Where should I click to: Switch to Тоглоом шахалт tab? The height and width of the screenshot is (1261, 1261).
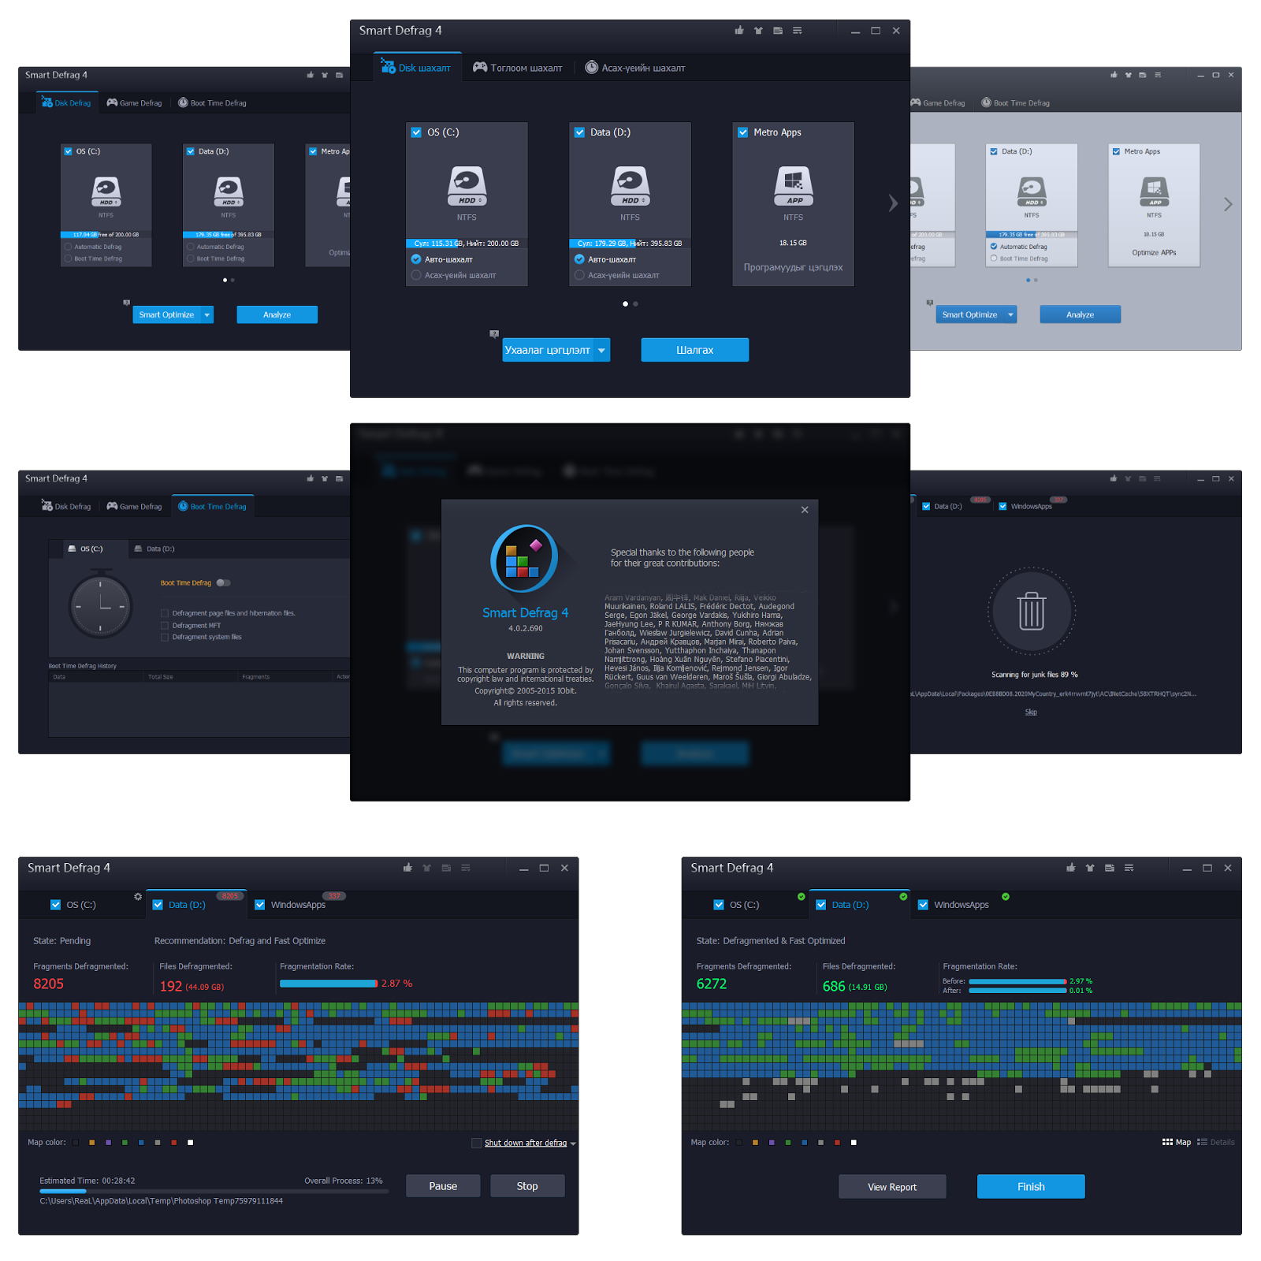pos(518,68)
